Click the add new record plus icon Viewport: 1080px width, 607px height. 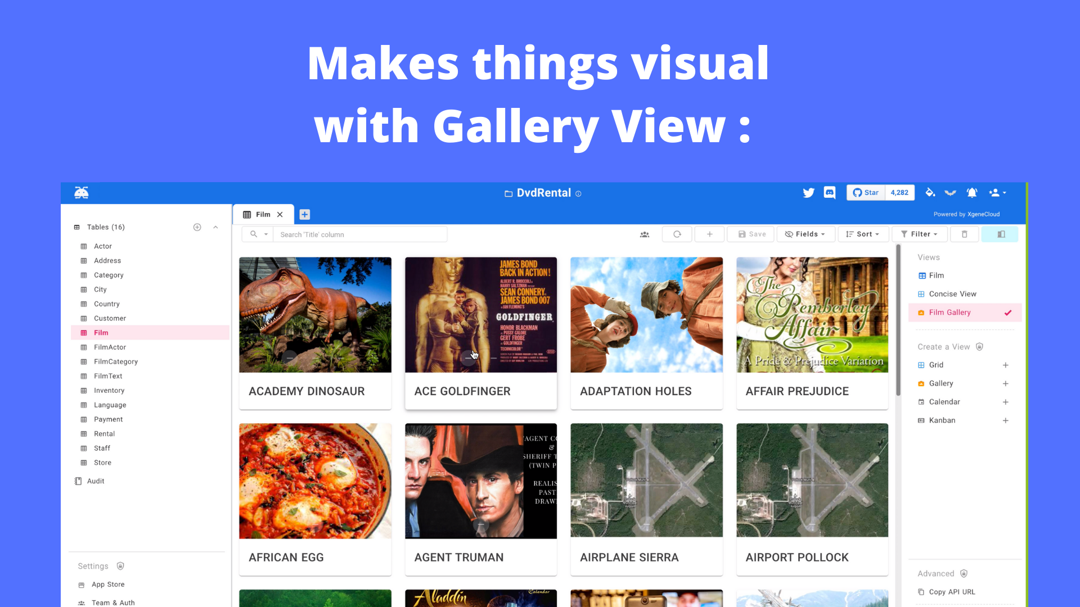coord(709,234)
